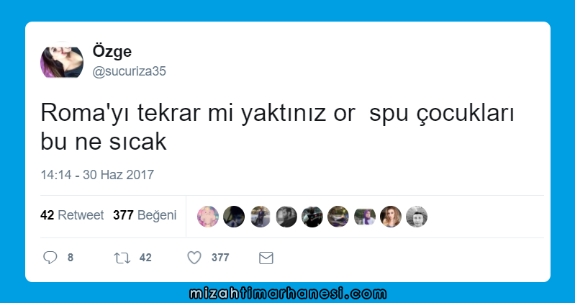Click the direct message envelope icon
Viewport: 575px width, 303px height.
[x=266, y=258]
